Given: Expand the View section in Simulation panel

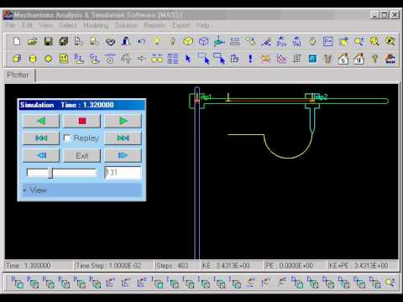Looking at the screenshot, I should tap(81, 190).
